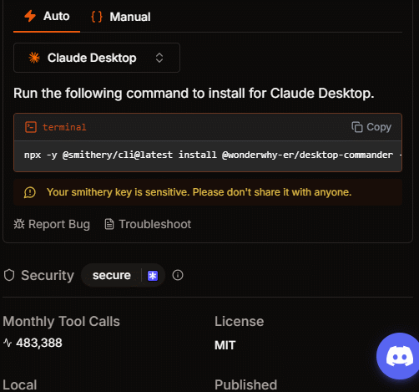Image resolution: width=419 pixels, height=392 pixels.
Task: Click the terminal prompt icon
Action: click(x=31, y=127)
